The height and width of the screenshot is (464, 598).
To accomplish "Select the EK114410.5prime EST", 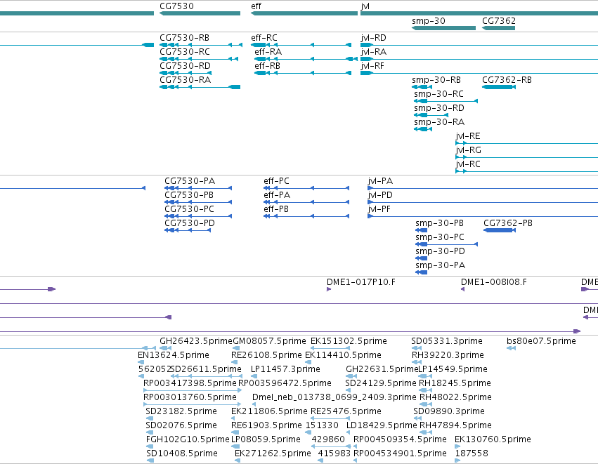I will [308, 362].
